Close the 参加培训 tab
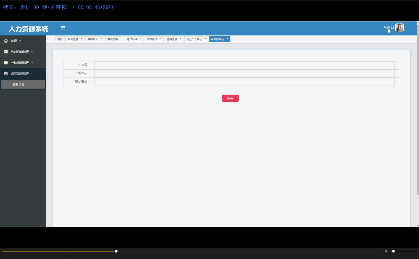 (101, 39)
